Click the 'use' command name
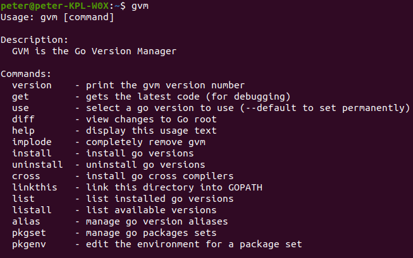Image resolution: width=413 pixels, height=258 pixels. (x=20, y=107)
